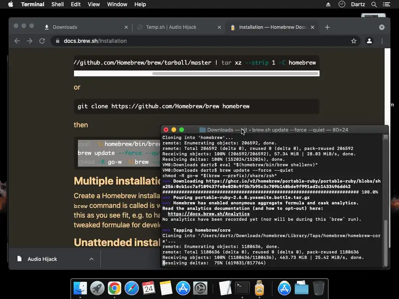399x299 pixels.
Task: Open Finder from the Dock
Action: pos(80,288)
